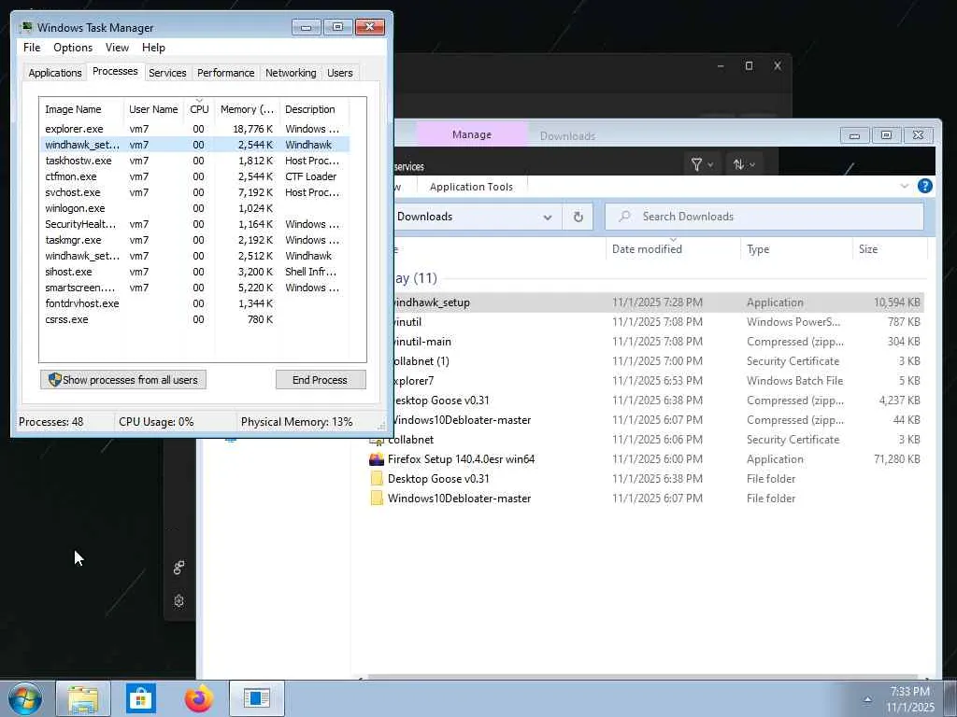957x717 pixels.
Task: Click the End Process button
Action: [321, 380]
